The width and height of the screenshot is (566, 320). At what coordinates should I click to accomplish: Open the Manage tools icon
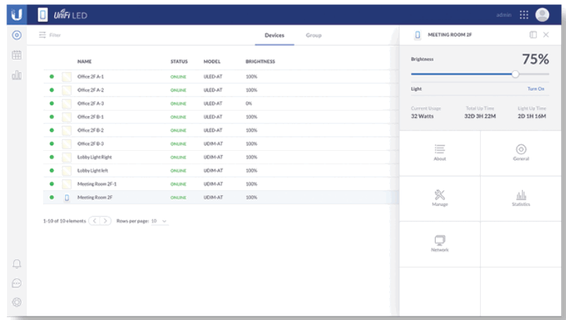(440, 195)
